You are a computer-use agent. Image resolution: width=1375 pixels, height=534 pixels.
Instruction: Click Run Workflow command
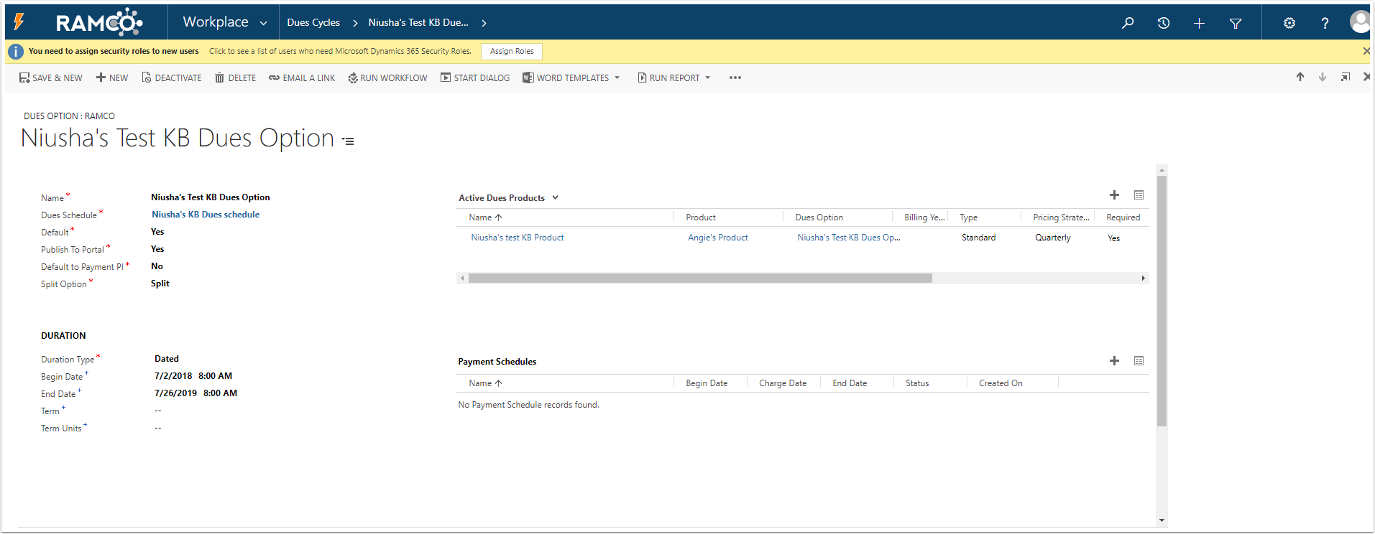click(387, 78)
